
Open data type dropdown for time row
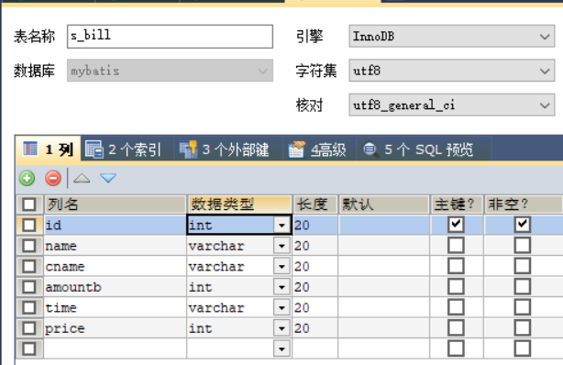point(281,308)
